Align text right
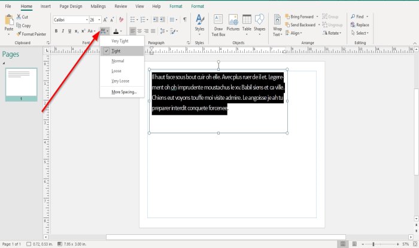 [146, 31]
